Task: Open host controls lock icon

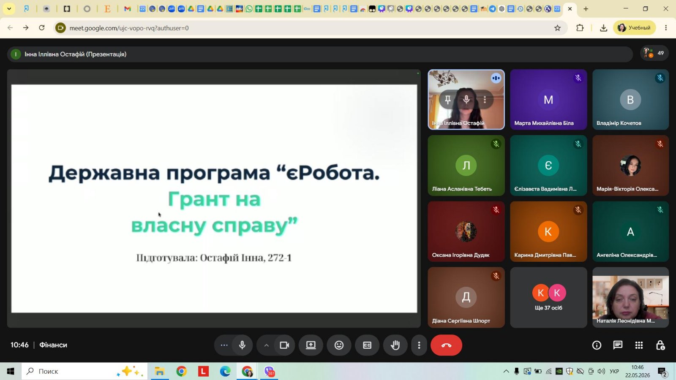Action: tap(660, 345)
